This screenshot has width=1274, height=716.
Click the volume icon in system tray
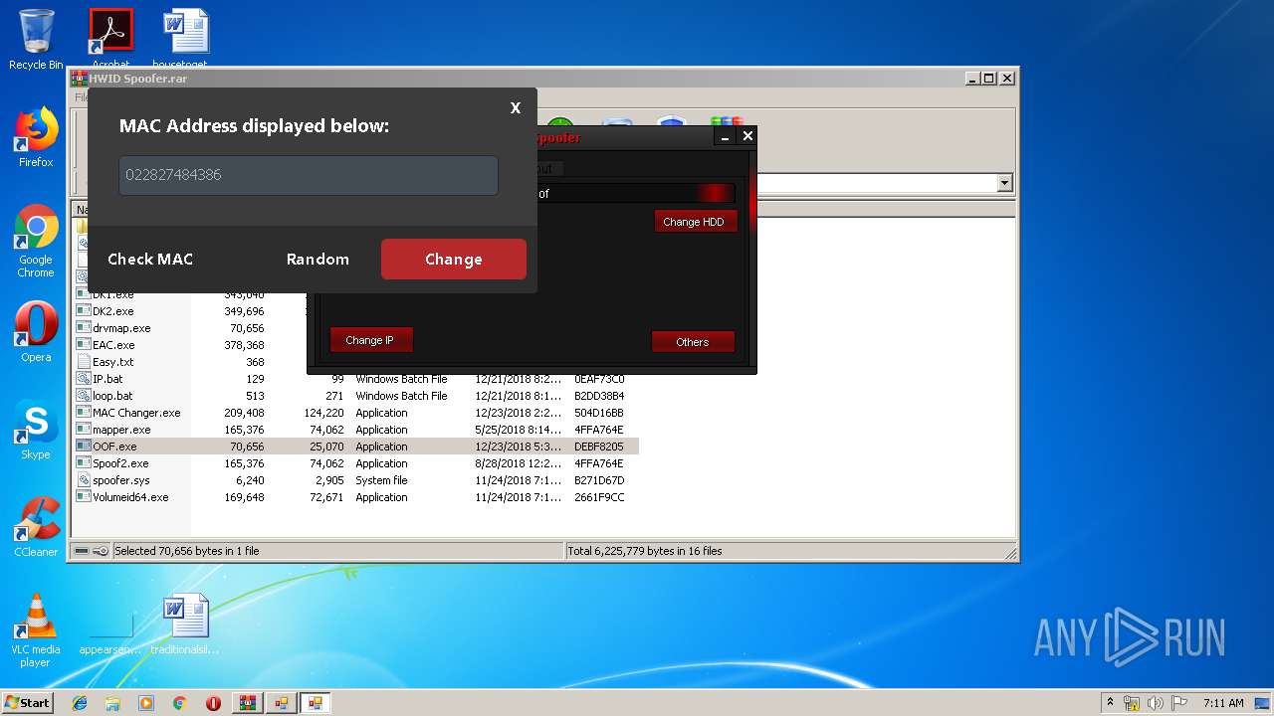1155,703
